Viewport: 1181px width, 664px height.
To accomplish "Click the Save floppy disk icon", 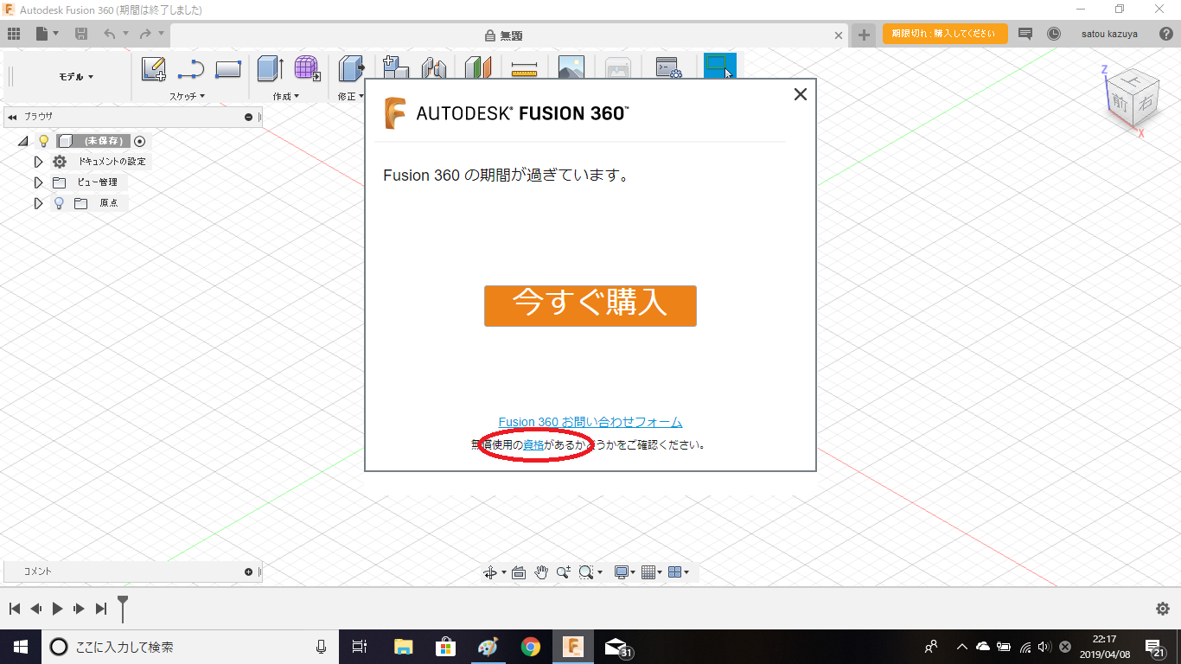I will click(x=81, y=34).
